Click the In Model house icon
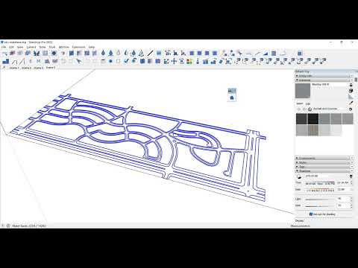Image resolution: width=358 pixels, height=268 pixels. (x=310, y=109)
